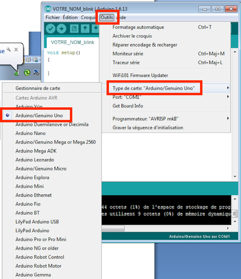The image size is (241, 279).
Task: Click the Verify checkmark toolbar icon
Action: click(51, 29)
